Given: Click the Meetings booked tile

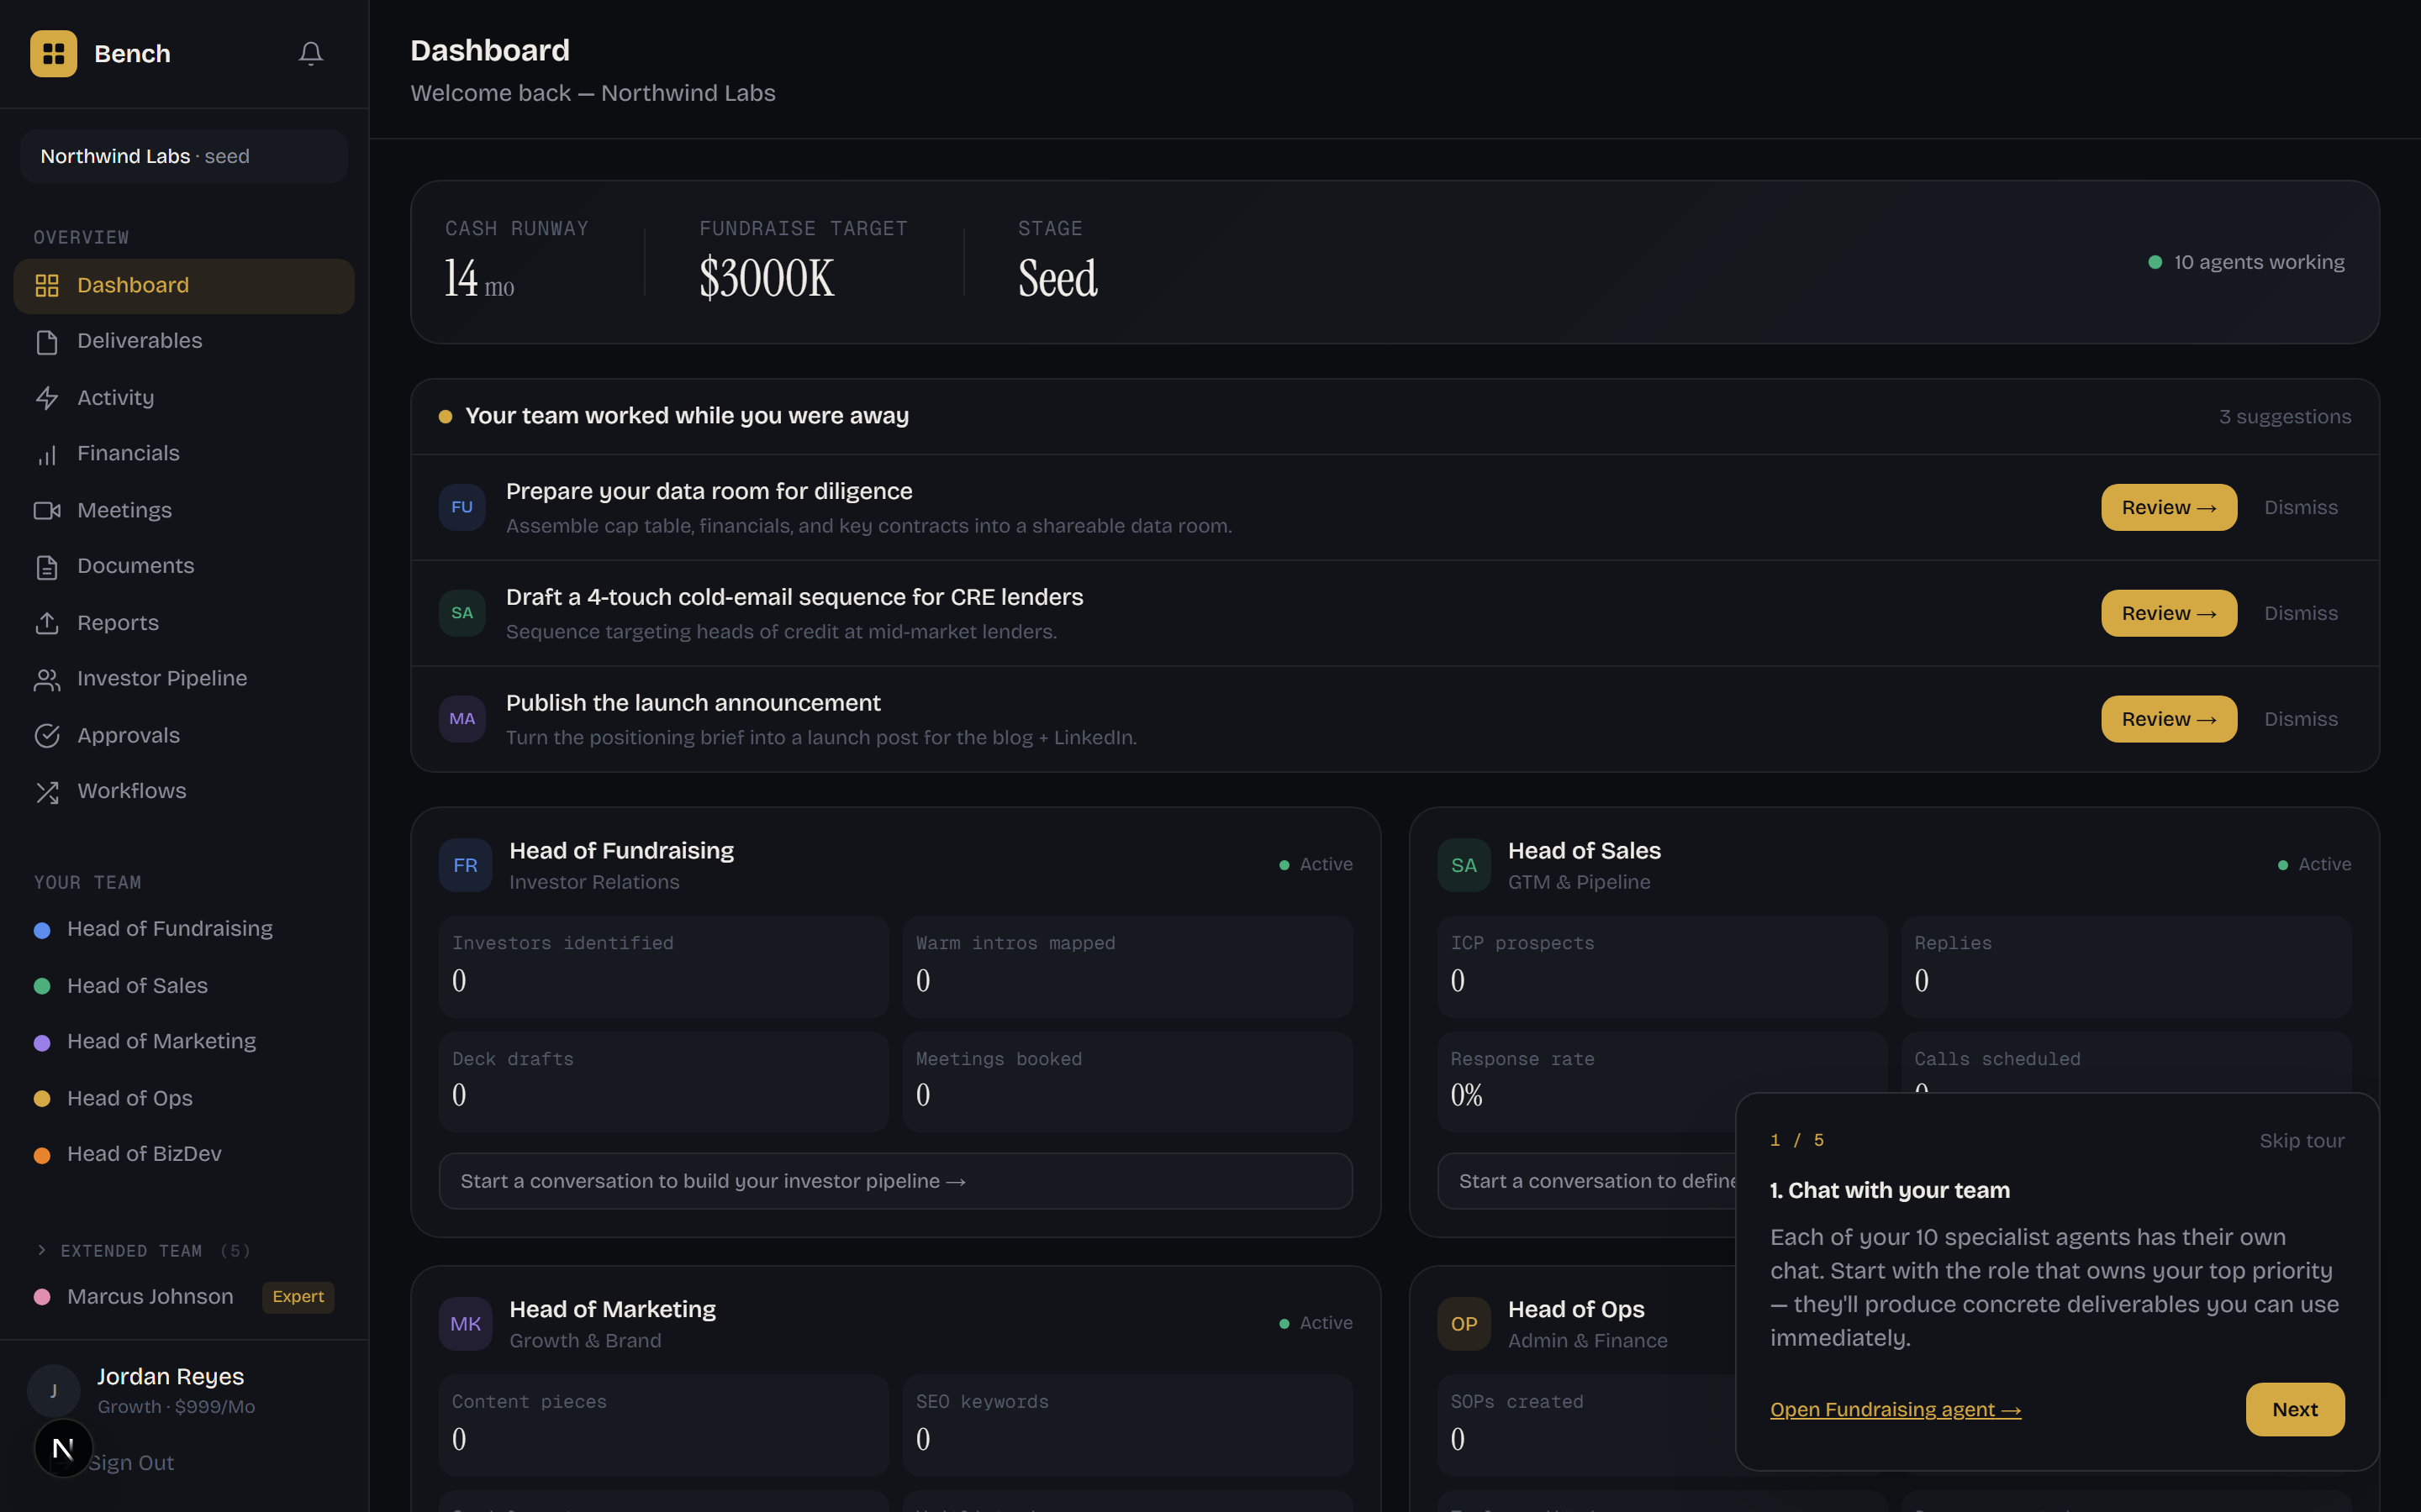Looking at the screenshot, I should [x=1127, y=1082].
